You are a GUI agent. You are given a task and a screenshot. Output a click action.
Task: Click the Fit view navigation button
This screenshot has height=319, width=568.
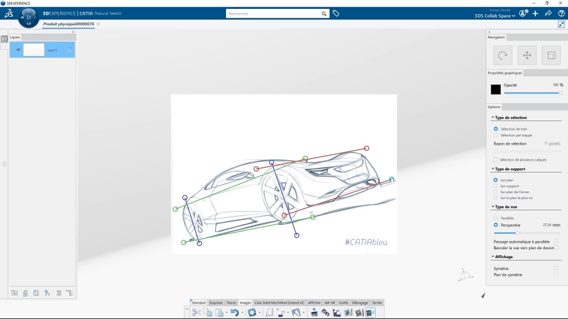click(x=551, y=56)
